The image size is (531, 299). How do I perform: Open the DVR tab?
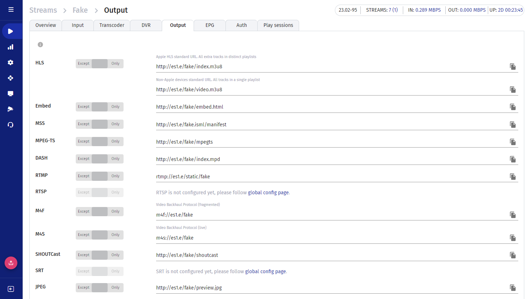(x=146, y=25)
